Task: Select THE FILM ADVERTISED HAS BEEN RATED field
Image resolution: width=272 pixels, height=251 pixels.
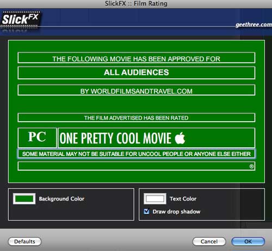Action: coord(137,117)
